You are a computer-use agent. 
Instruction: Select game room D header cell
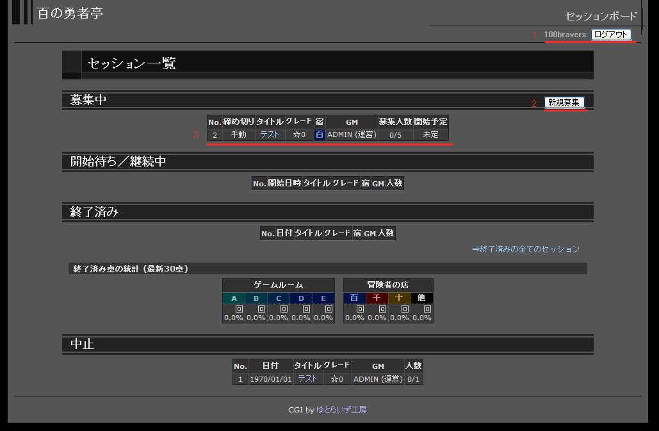click(x=301, y=298)
